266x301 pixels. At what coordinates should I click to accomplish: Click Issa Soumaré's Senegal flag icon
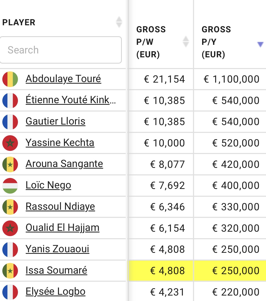click(10, 271)
